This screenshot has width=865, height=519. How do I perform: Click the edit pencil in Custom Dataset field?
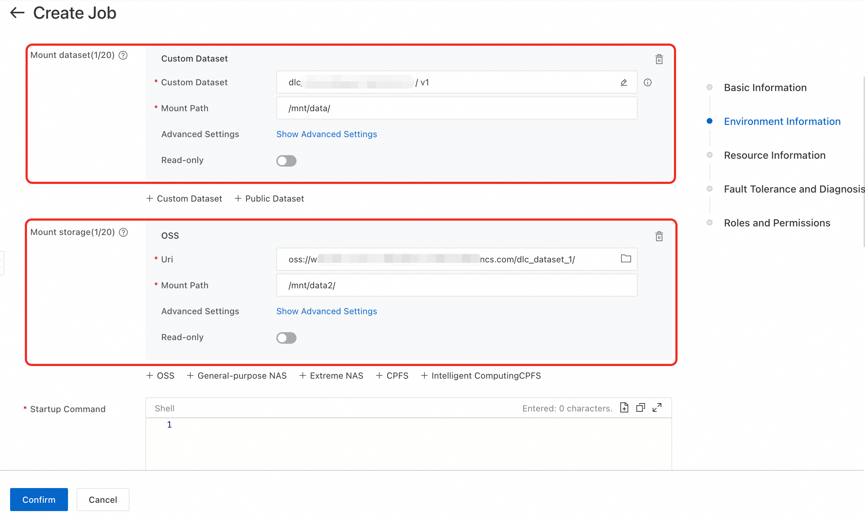[x=624, y=82]
